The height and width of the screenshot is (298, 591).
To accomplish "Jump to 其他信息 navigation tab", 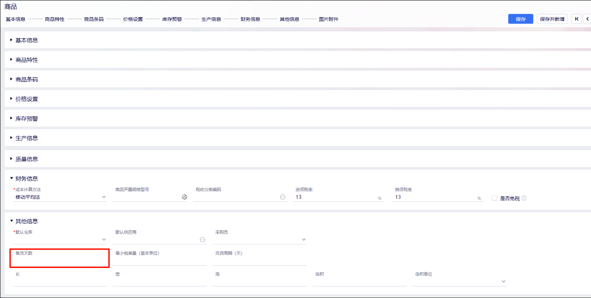I will coord(289,19).
